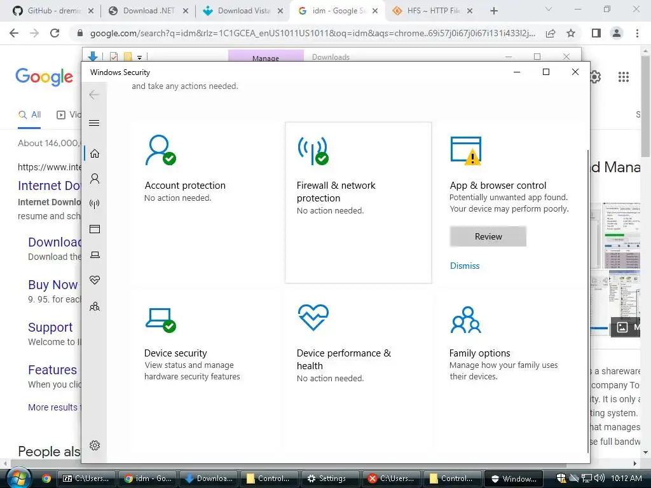The height and width of the screenshot is (488, 651).
Task: Open the Support sitelink
Action: 50,327
